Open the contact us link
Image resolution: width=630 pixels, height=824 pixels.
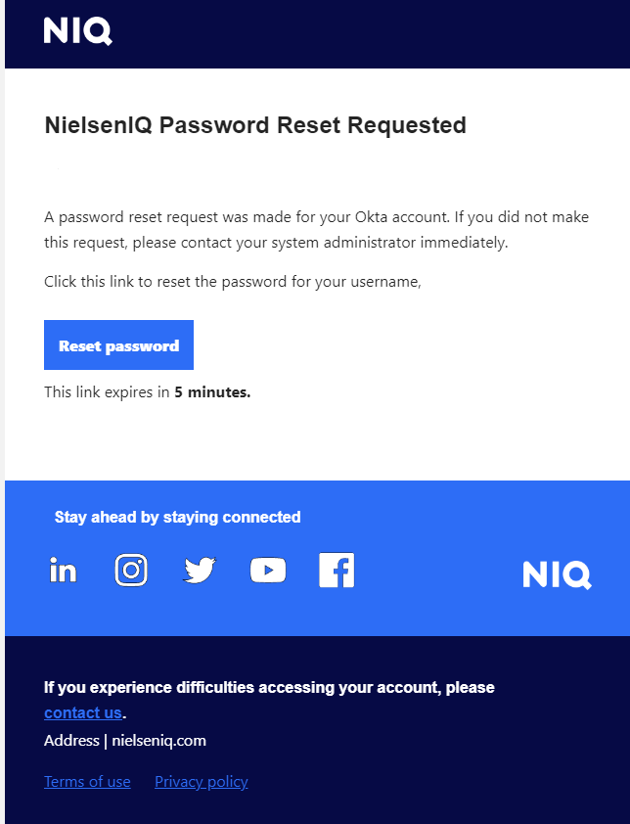pos(82,712)
